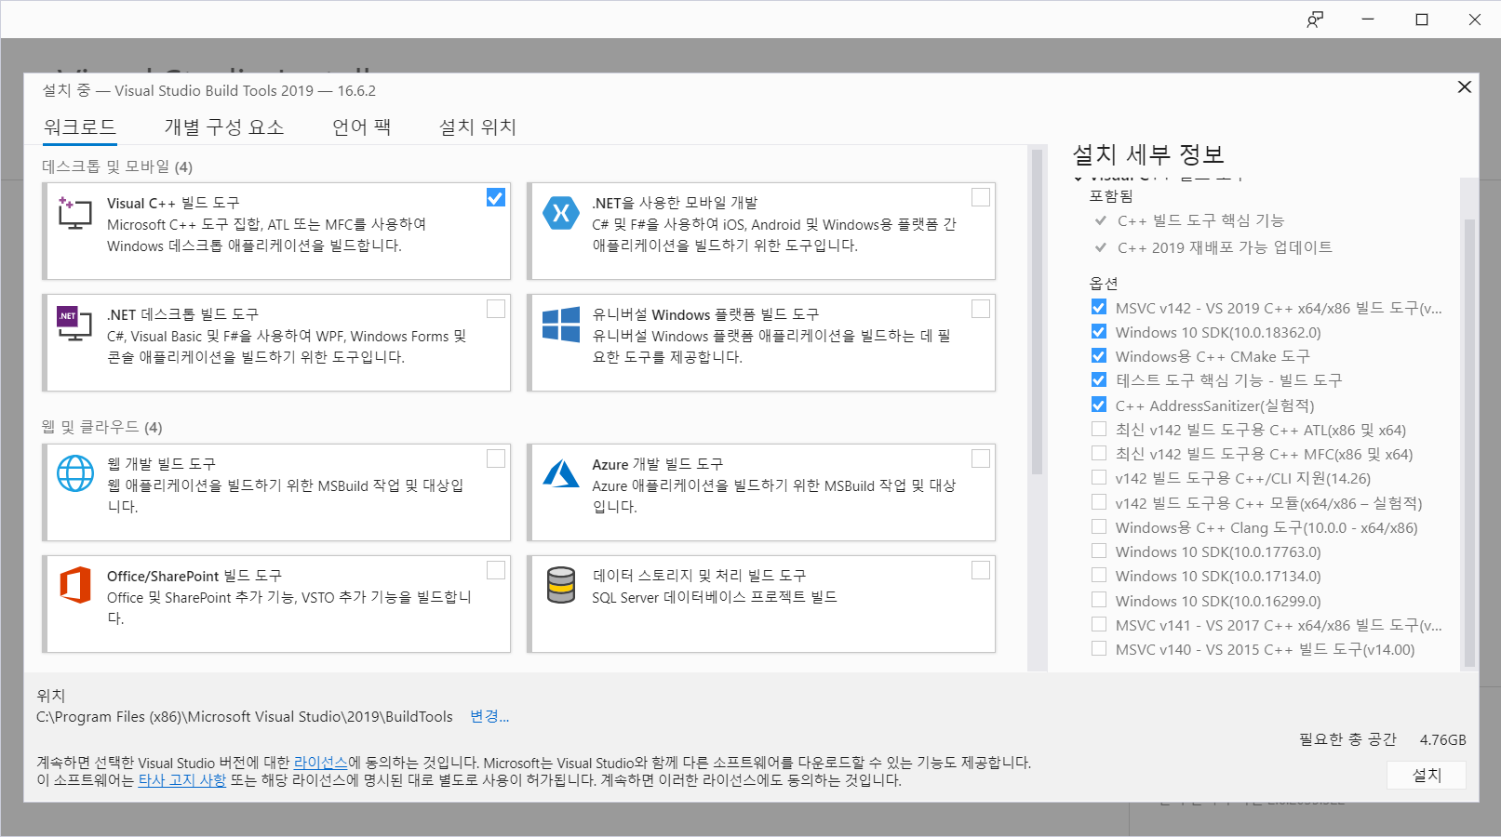Click the web development globe icon
This screenshot has height=837, width=1501.
point(75,473)
